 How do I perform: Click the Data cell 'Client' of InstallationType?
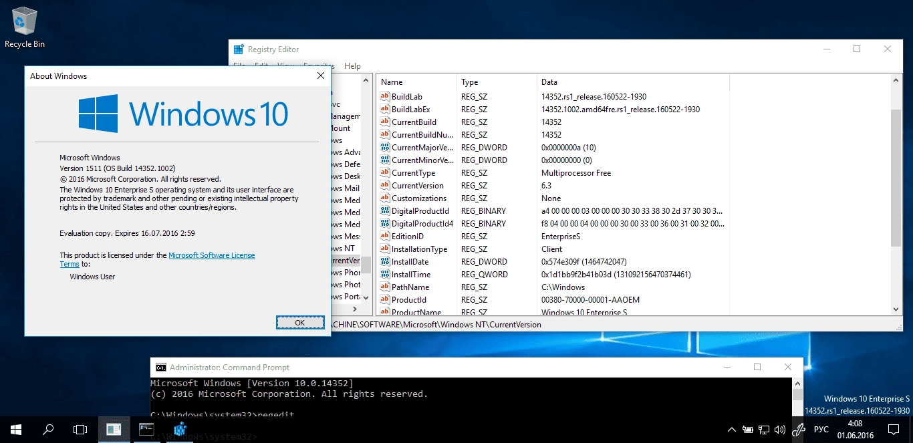pyautogui.click(x=552, y=249)
